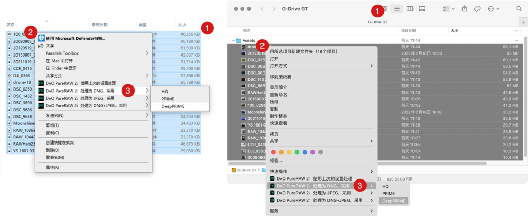Add a new Finder tab with plus button
This screenshot has width=528, height=216.
point(524,22)
